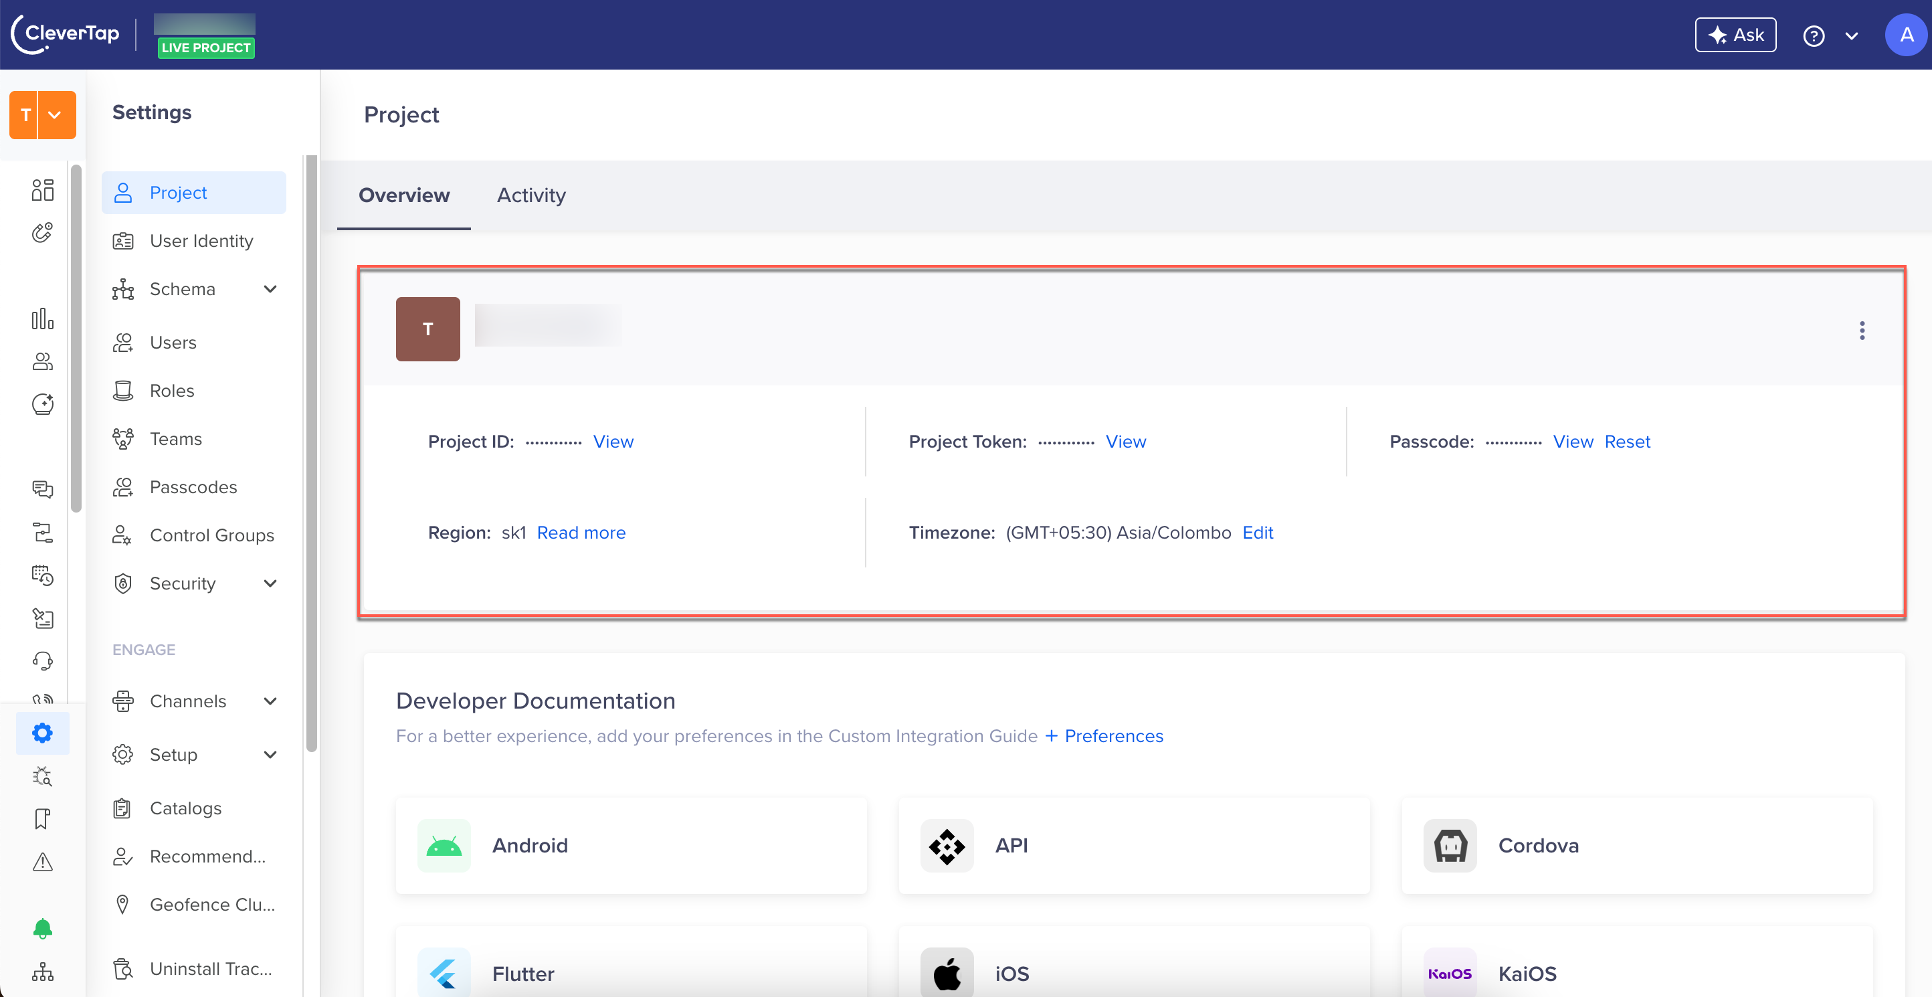Viewport: 1932px width, 997px height.
Task: View the hidden Passcode
Action: click(x=1573, y=441)
